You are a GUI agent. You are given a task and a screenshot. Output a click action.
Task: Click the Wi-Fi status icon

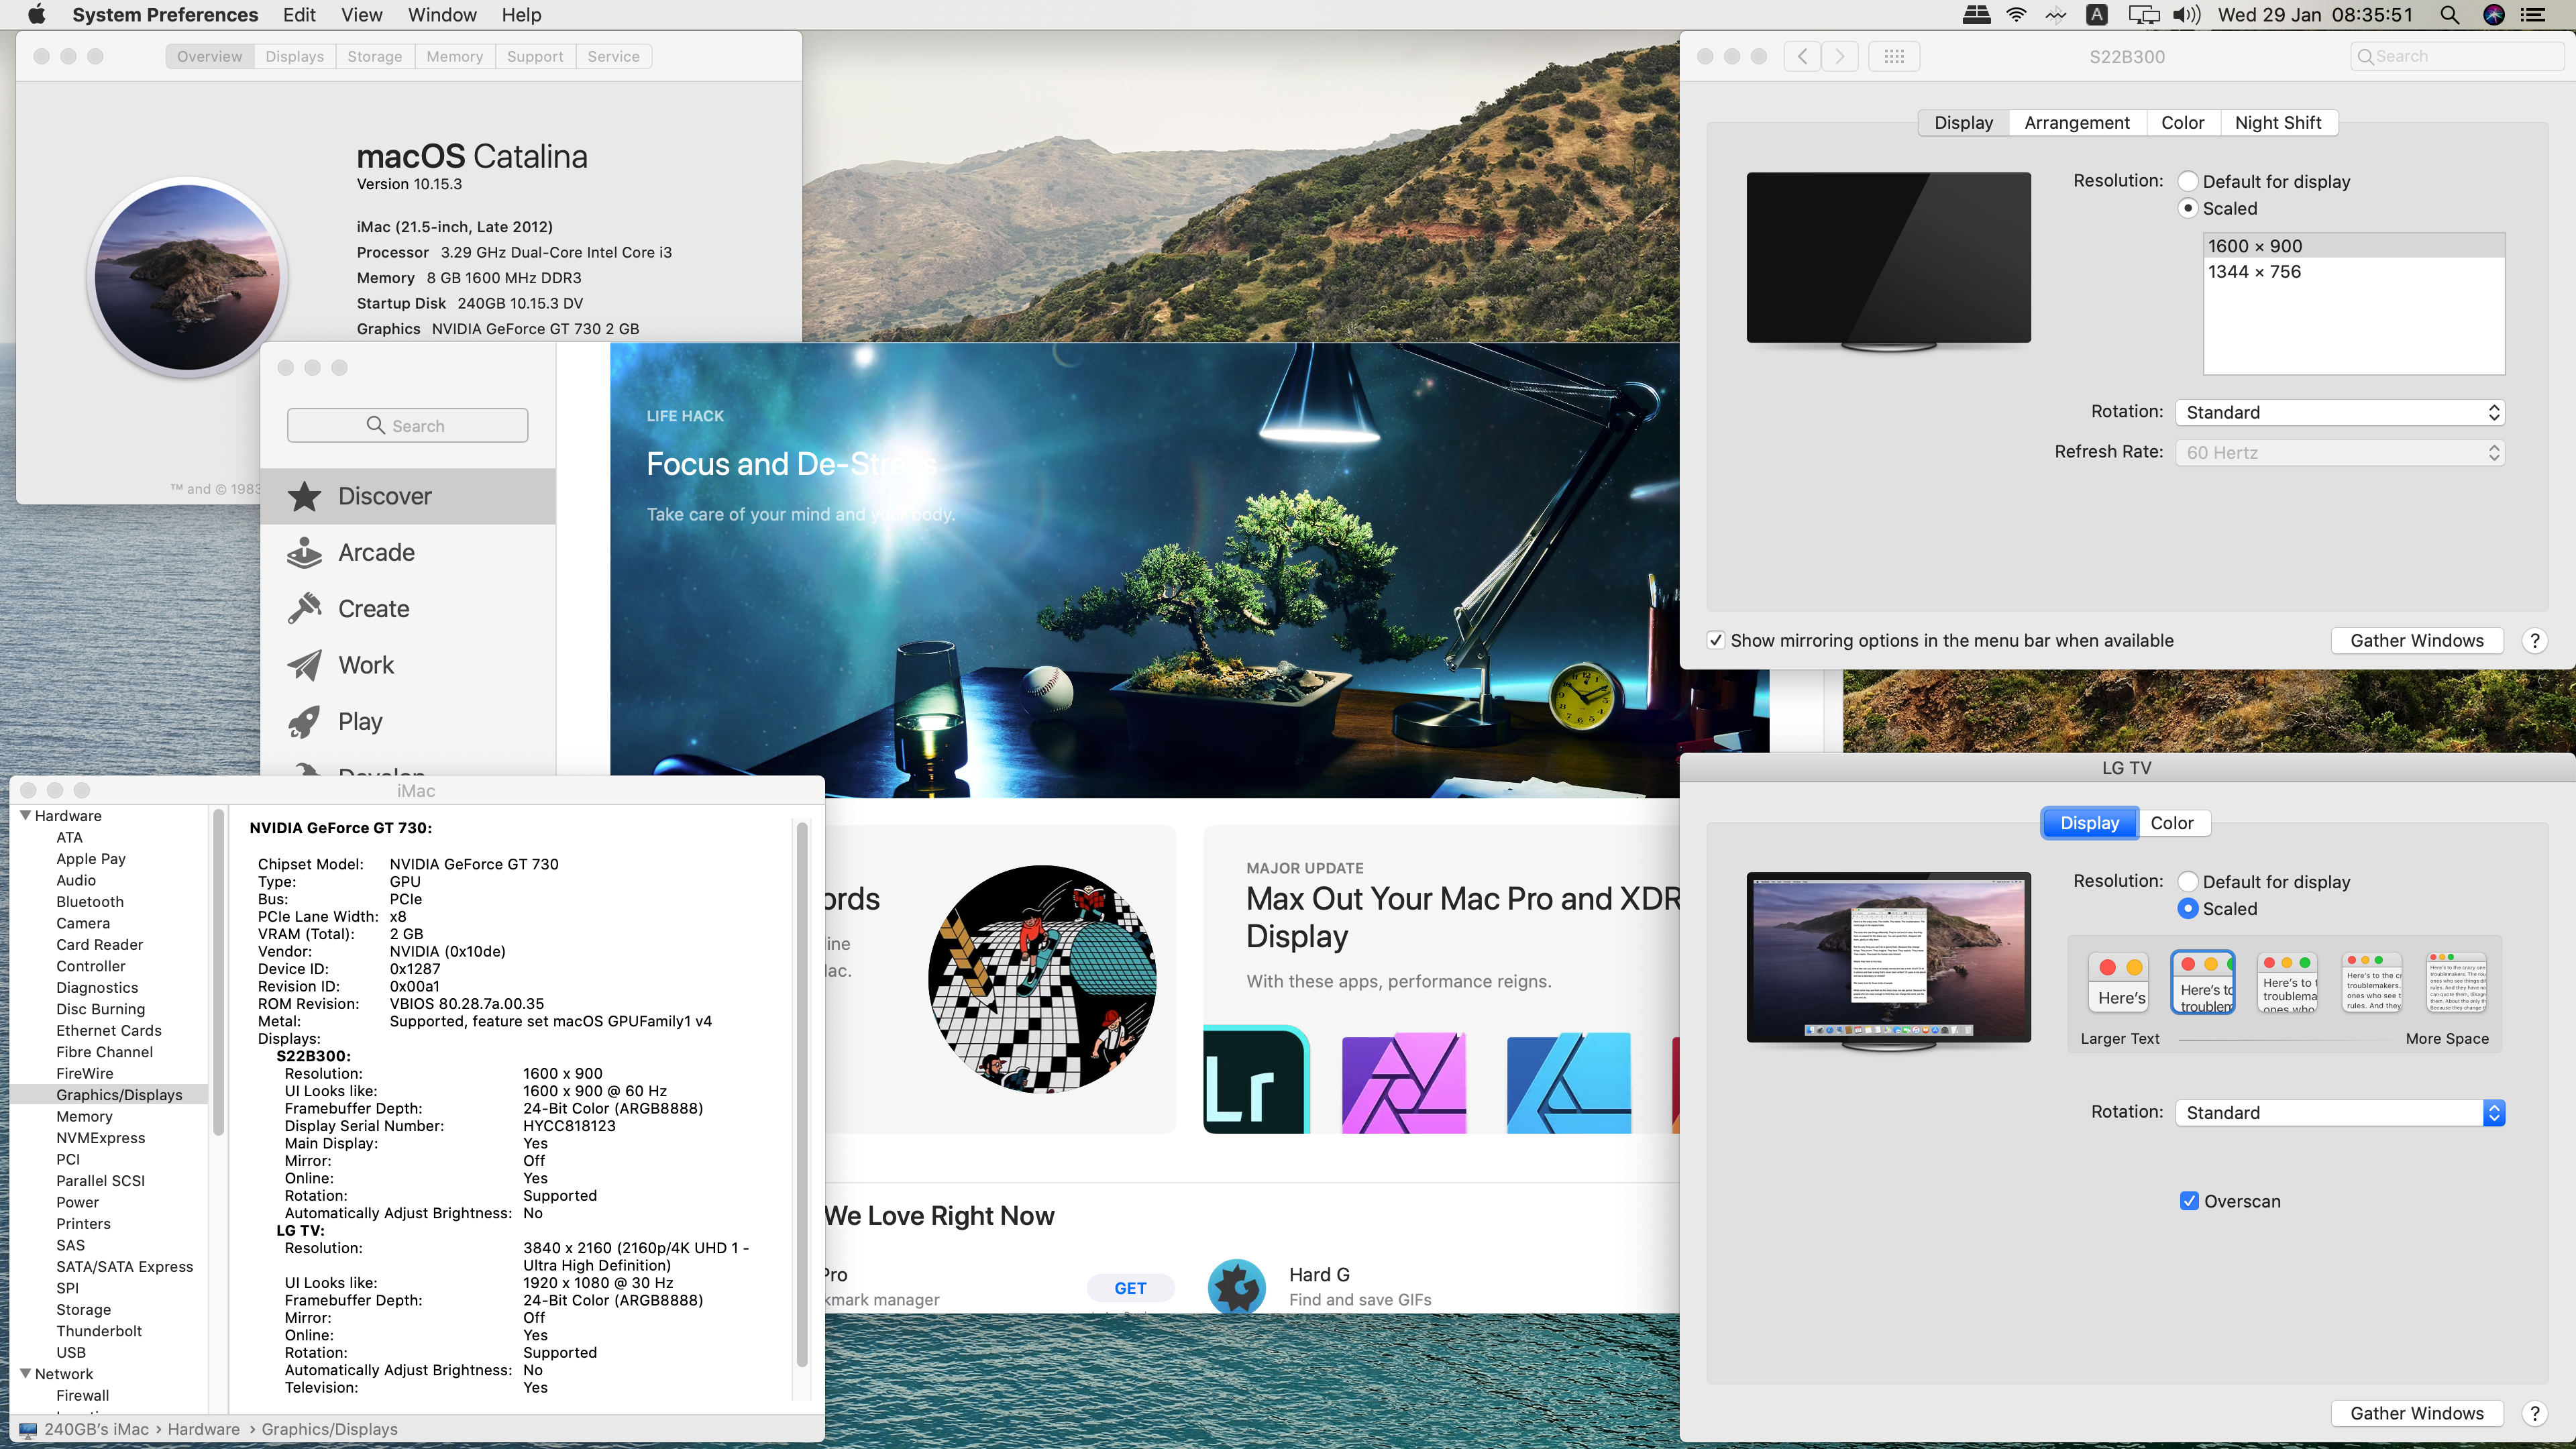point(2016,15)
